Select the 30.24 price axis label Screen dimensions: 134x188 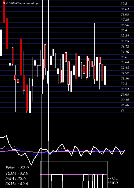pos(125,89)
